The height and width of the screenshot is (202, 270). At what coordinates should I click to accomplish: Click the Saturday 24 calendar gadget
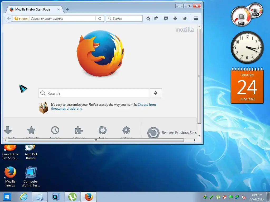(x=247, y=85)
